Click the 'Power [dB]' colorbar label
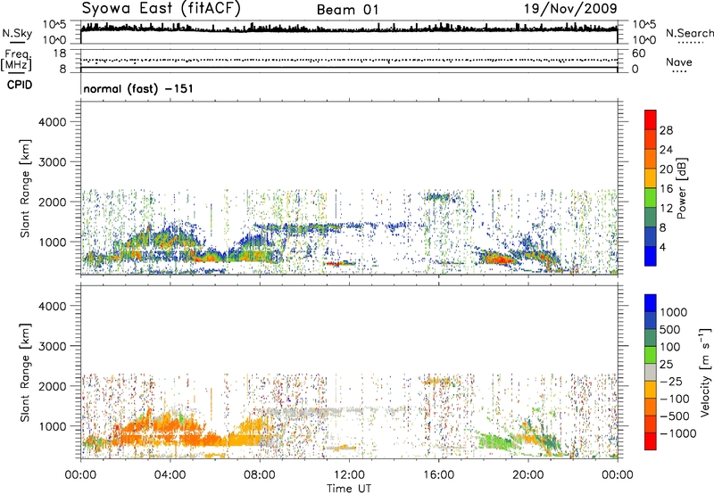The image size is (714, 494). pyautogui.click(x=682, y=188)
